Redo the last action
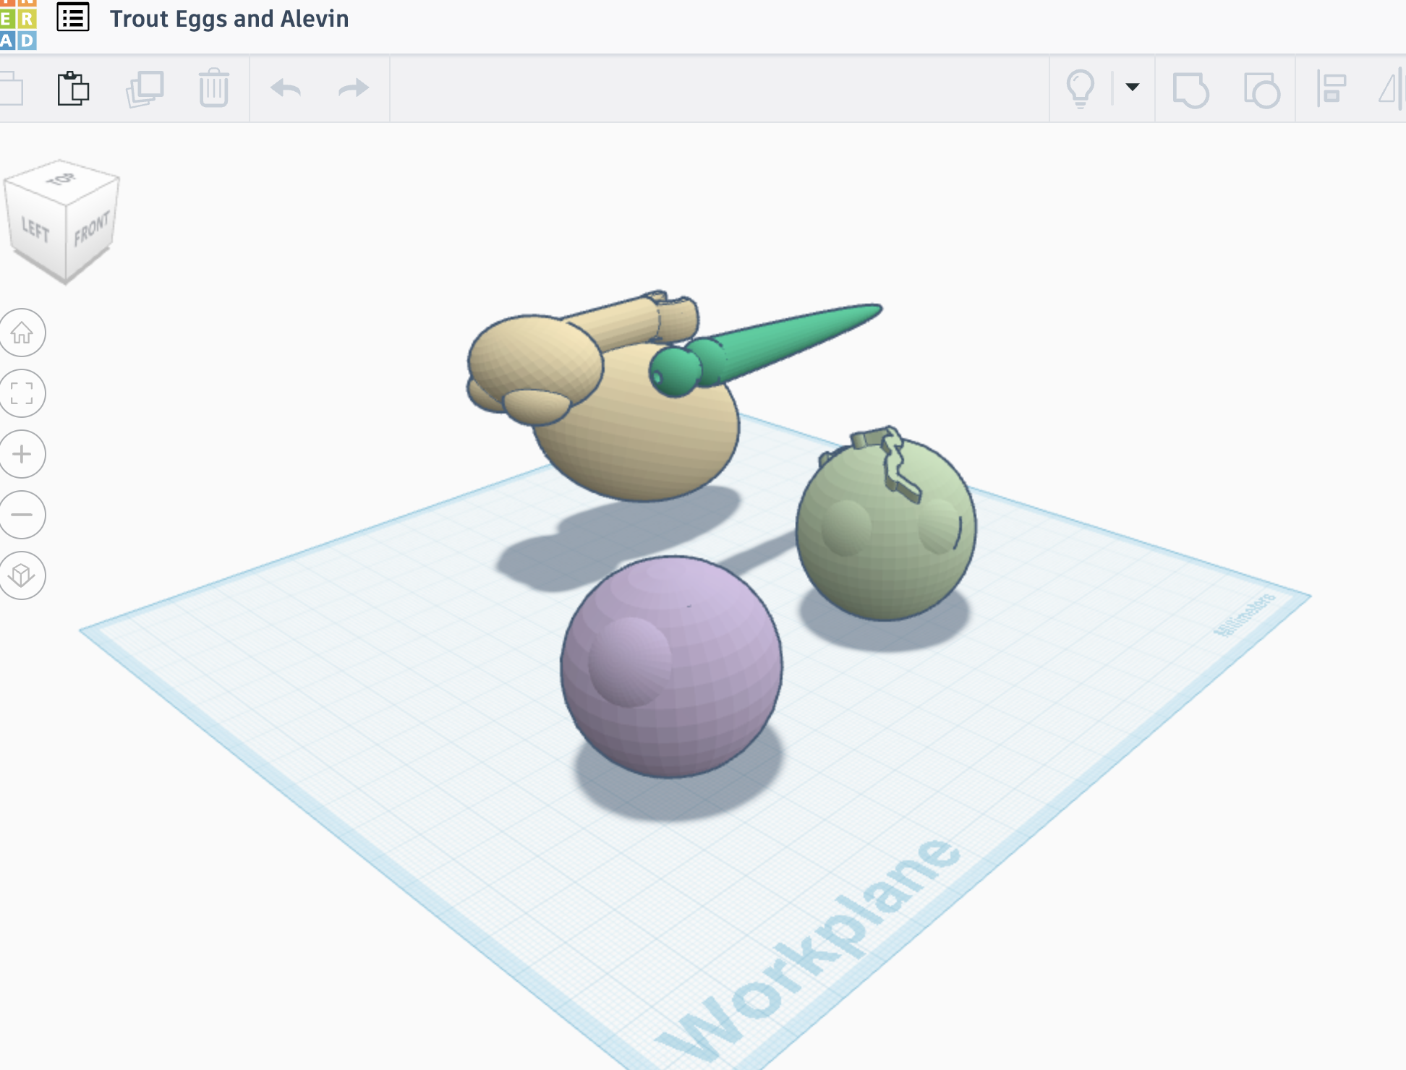This screenshot has height=1070, width=1406. tap(354, 89)
